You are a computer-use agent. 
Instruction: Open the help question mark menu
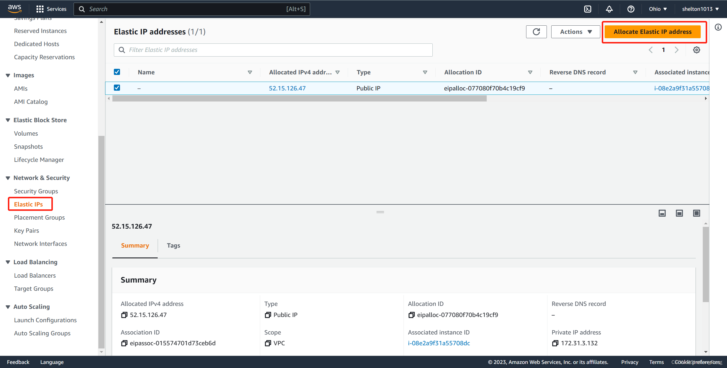[631, 9]
